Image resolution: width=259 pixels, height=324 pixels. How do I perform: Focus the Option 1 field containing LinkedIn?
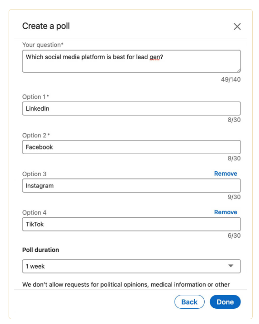131,108
